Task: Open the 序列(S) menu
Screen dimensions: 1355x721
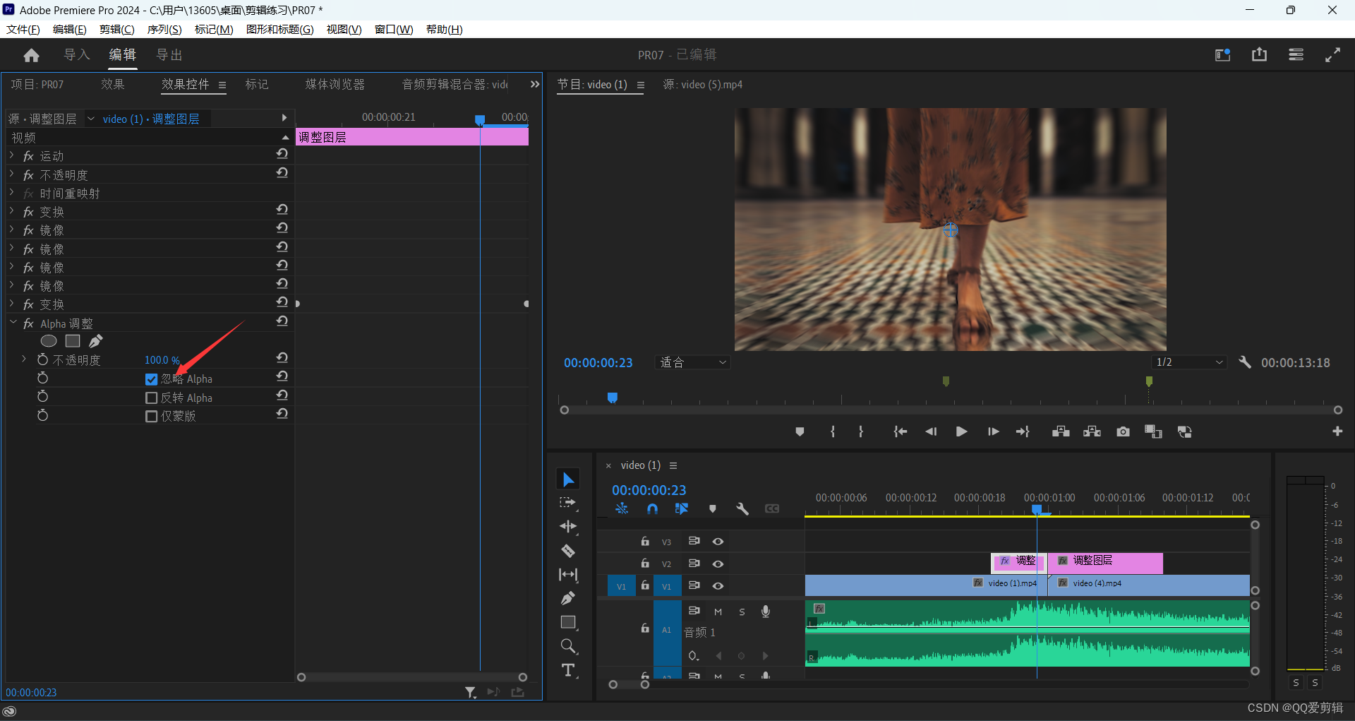Action: [164, 29]
